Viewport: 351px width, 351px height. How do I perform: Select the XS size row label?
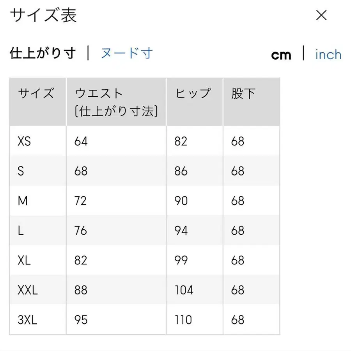click(25, 141)
